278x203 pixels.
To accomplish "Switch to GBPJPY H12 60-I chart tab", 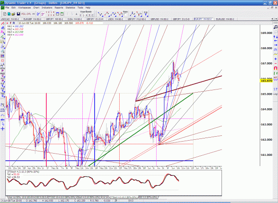I will (137, 19).
